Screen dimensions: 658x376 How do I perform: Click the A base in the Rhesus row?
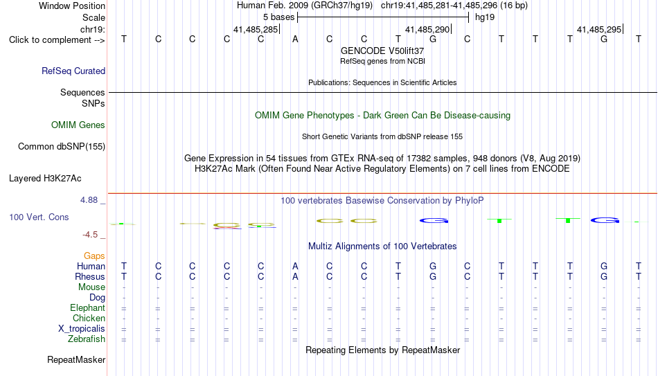(295, 276)
